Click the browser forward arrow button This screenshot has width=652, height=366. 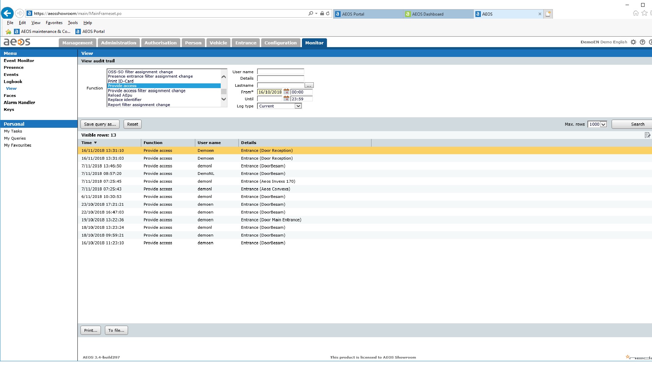[x=20, y=13]
